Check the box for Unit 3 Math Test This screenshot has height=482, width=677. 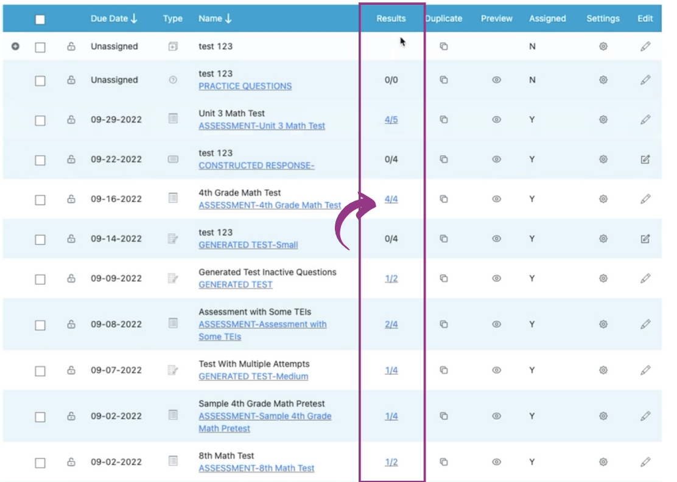(40, 120)
